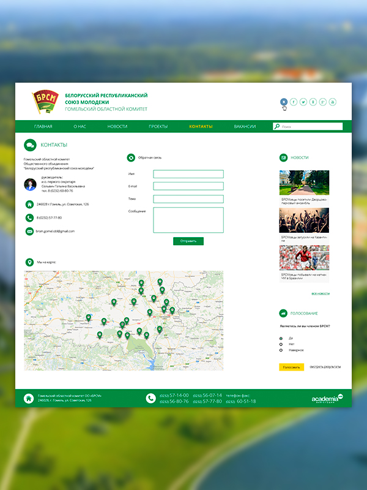Open the football match news thumbnail
The image size is (367, 490).
point(304,258)
